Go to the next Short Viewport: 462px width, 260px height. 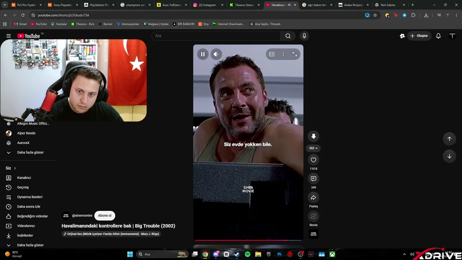pos(449,156)
